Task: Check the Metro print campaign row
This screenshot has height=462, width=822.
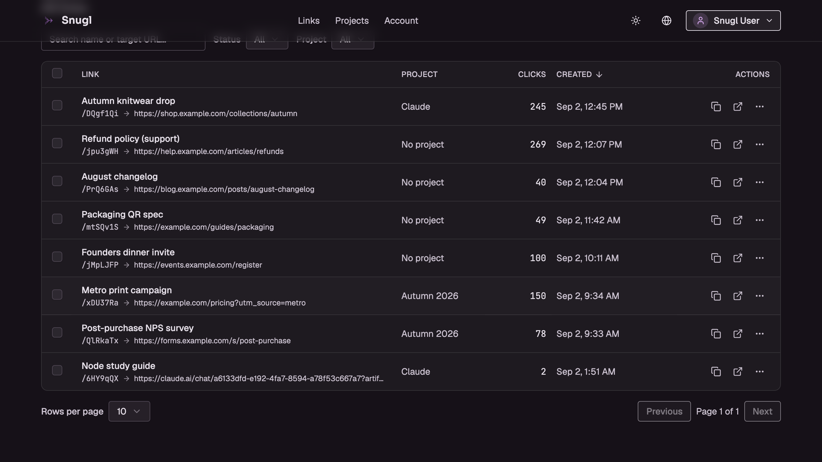Action: click(57, 295)
